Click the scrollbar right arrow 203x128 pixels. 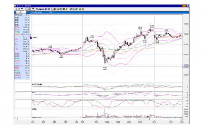click(x=182, y=119)
